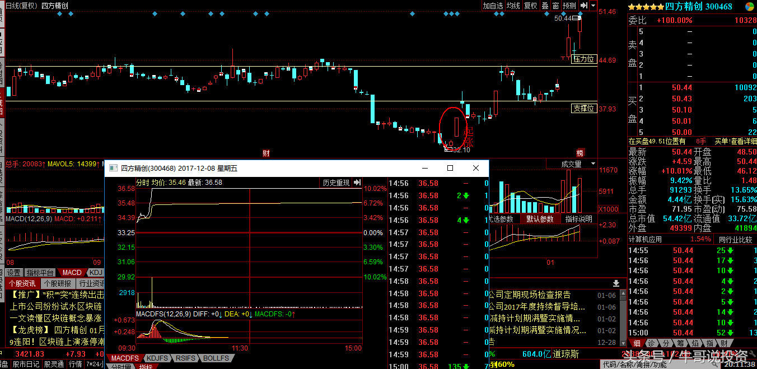This screenshot has height=369, width=757.
Task: Click the 支撑位 support level label
Action: [583, 108]
